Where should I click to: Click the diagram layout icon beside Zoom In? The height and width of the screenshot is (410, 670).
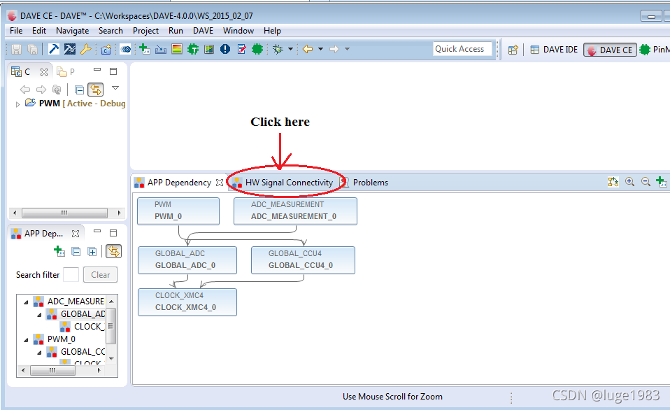(613, 182)
